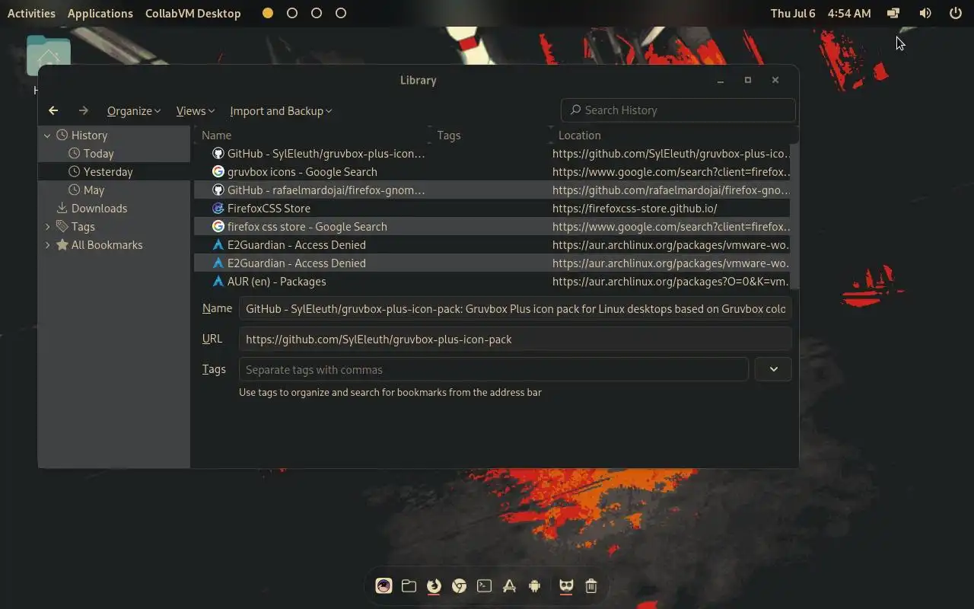This screenshot has height=609, width=974.
Task: Select All Bookmarks in the sidebar
Action: 114,244
